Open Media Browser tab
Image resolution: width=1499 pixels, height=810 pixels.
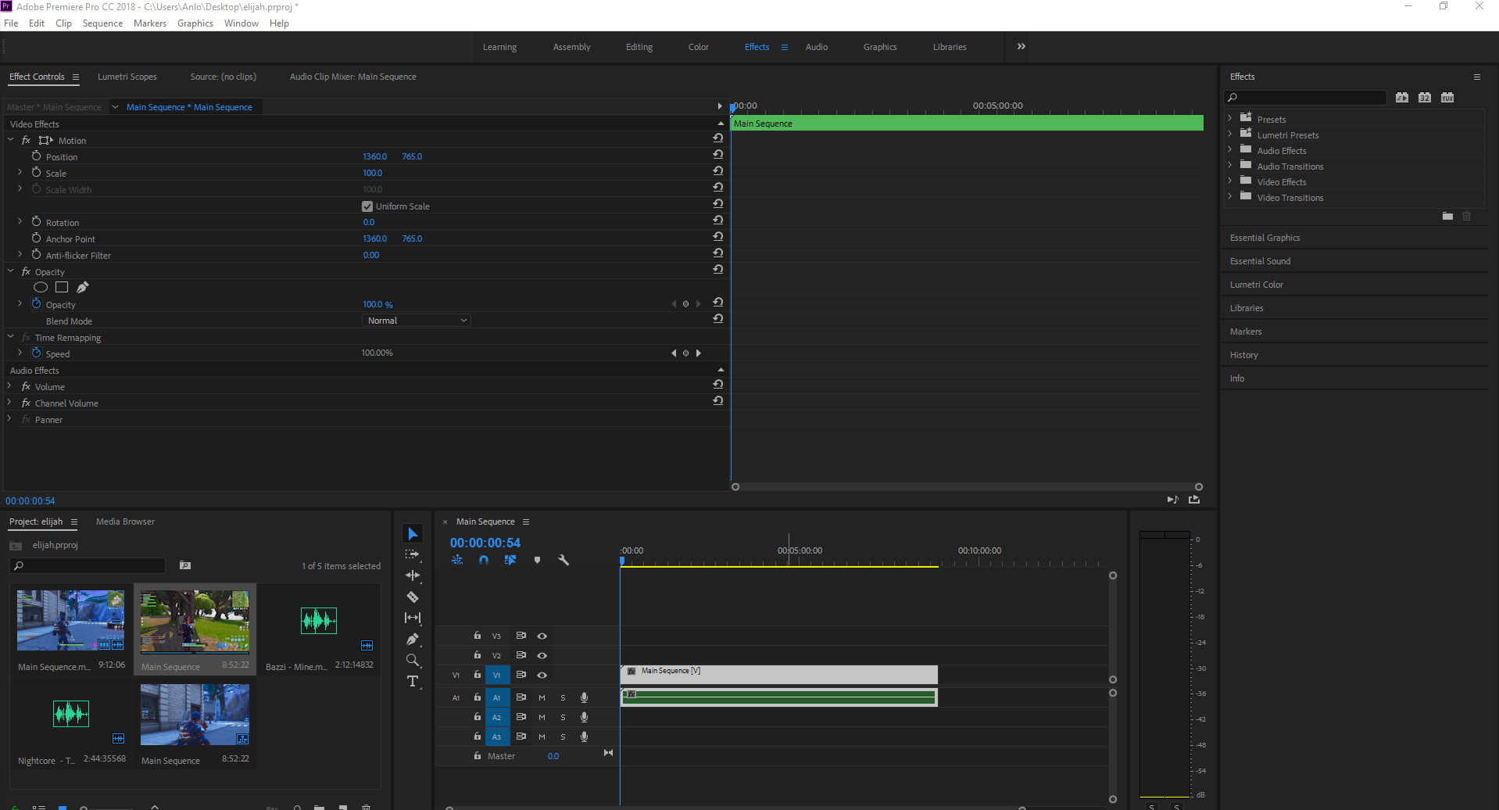[125, 521]
